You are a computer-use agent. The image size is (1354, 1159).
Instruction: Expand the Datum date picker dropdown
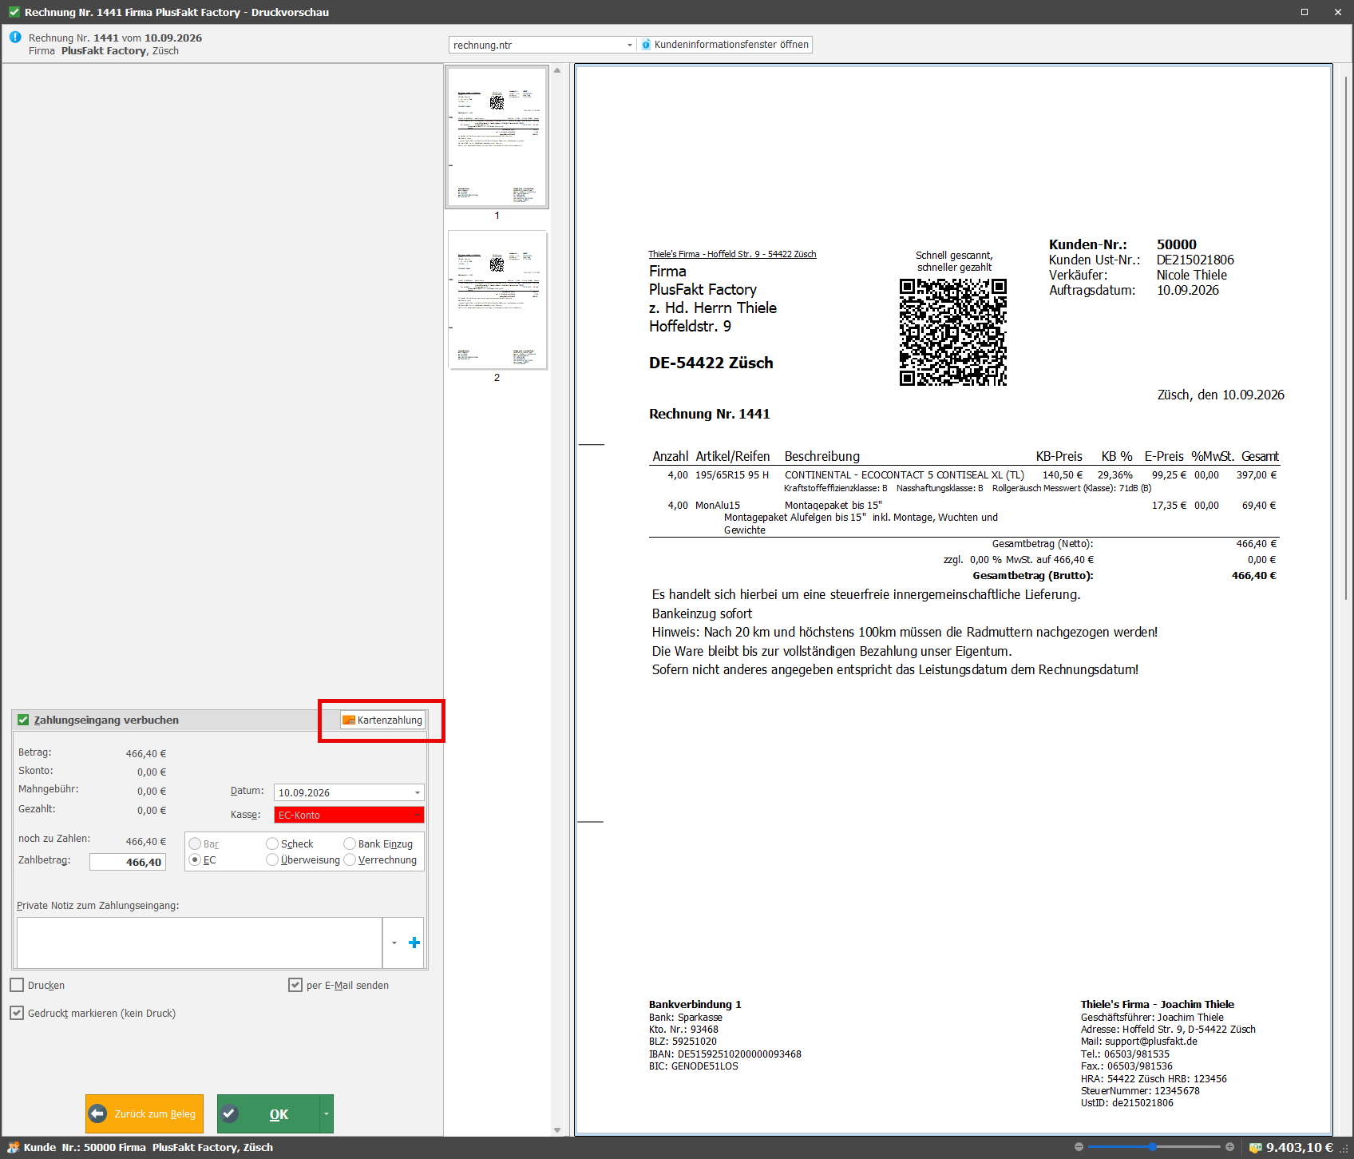coord(417,792)
